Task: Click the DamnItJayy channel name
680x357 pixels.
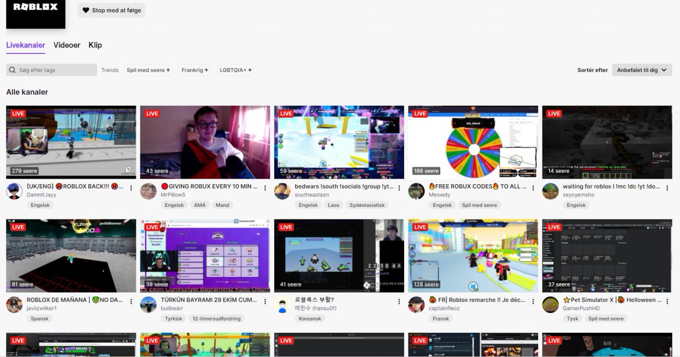Action: (x=41, y=195)
